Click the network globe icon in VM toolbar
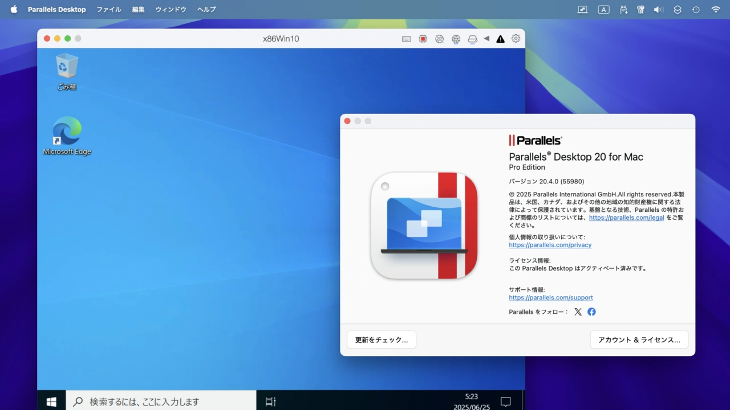730x410 pixels. [x=456, y=39]
